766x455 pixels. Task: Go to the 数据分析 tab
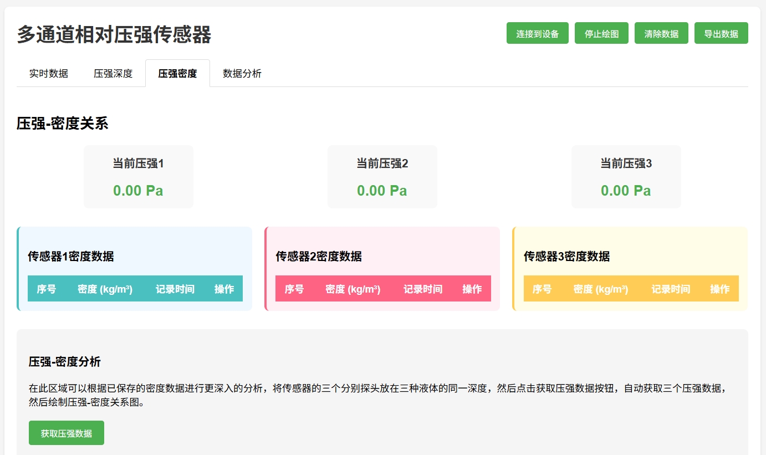[x=242, y=73]
